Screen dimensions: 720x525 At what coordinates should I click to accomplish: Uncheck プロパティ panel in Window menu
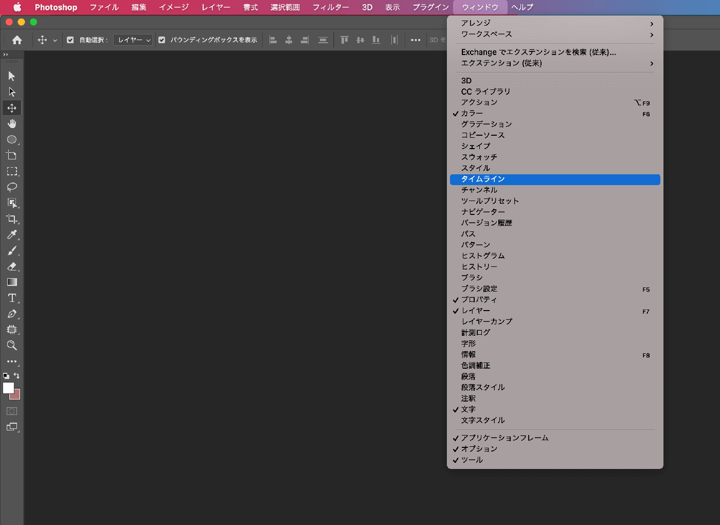(x=555, y=300)
